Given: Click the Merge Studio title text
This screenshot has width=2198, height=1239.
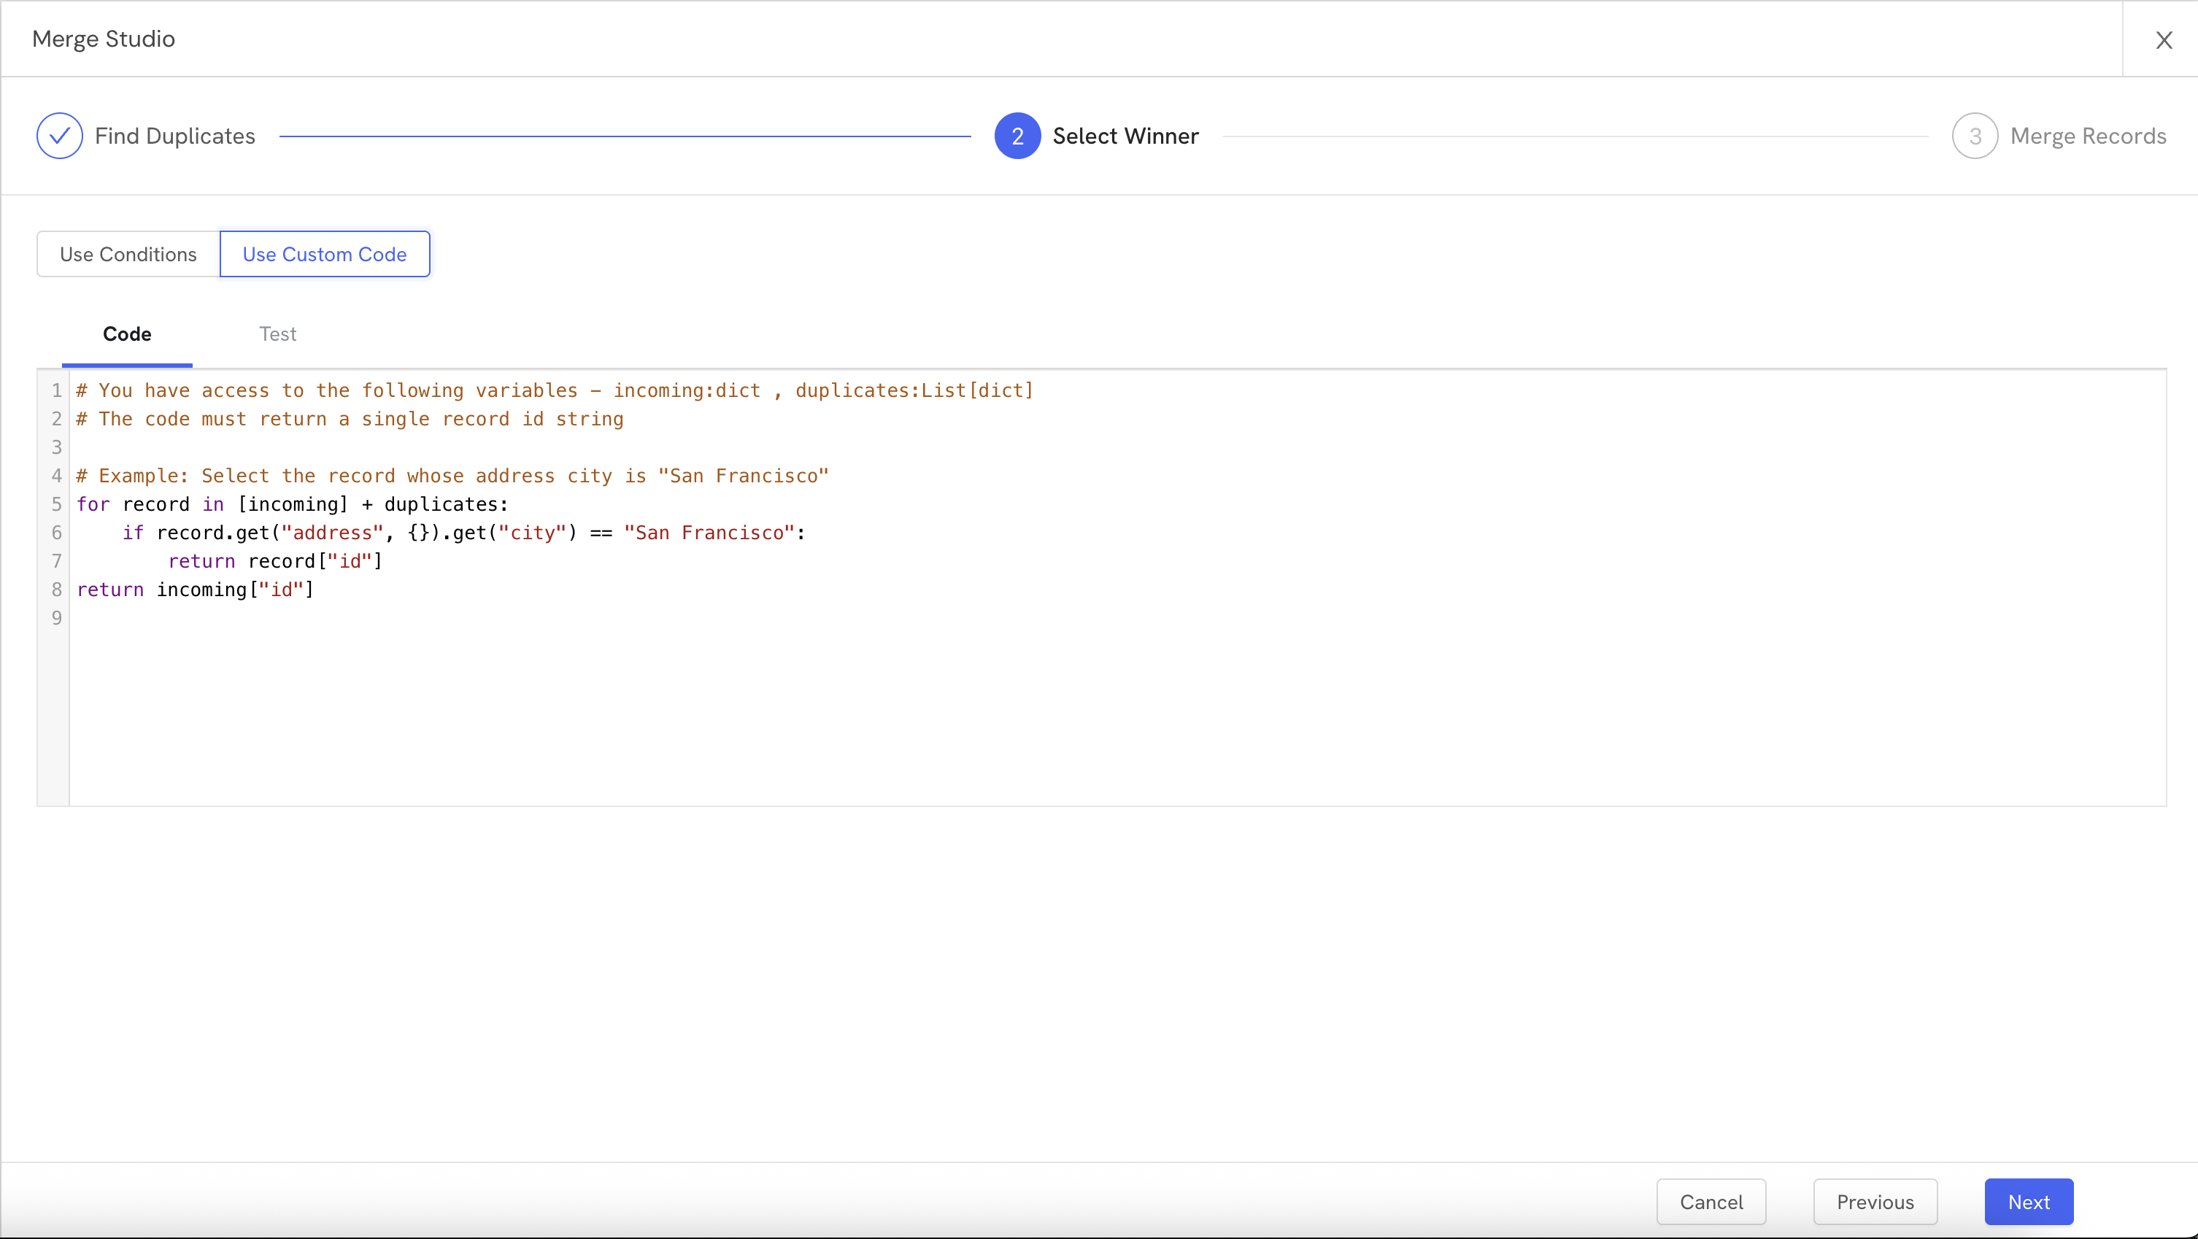Looking at the screenshot, I should pyautogui.click(x=103, y=39).
